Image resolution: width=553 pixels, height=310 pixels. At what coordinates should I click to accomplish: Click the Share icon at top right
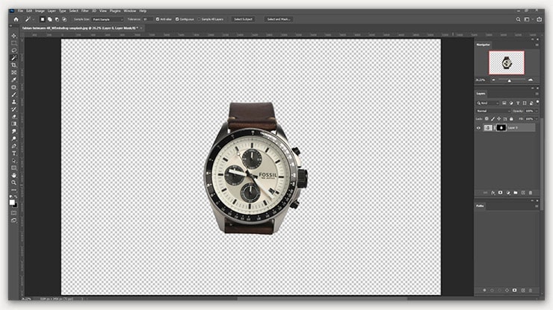tap(540, 19)
